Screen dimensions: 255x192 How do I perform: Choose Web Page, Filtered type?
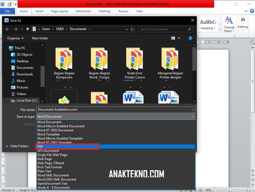coord(116,163)
